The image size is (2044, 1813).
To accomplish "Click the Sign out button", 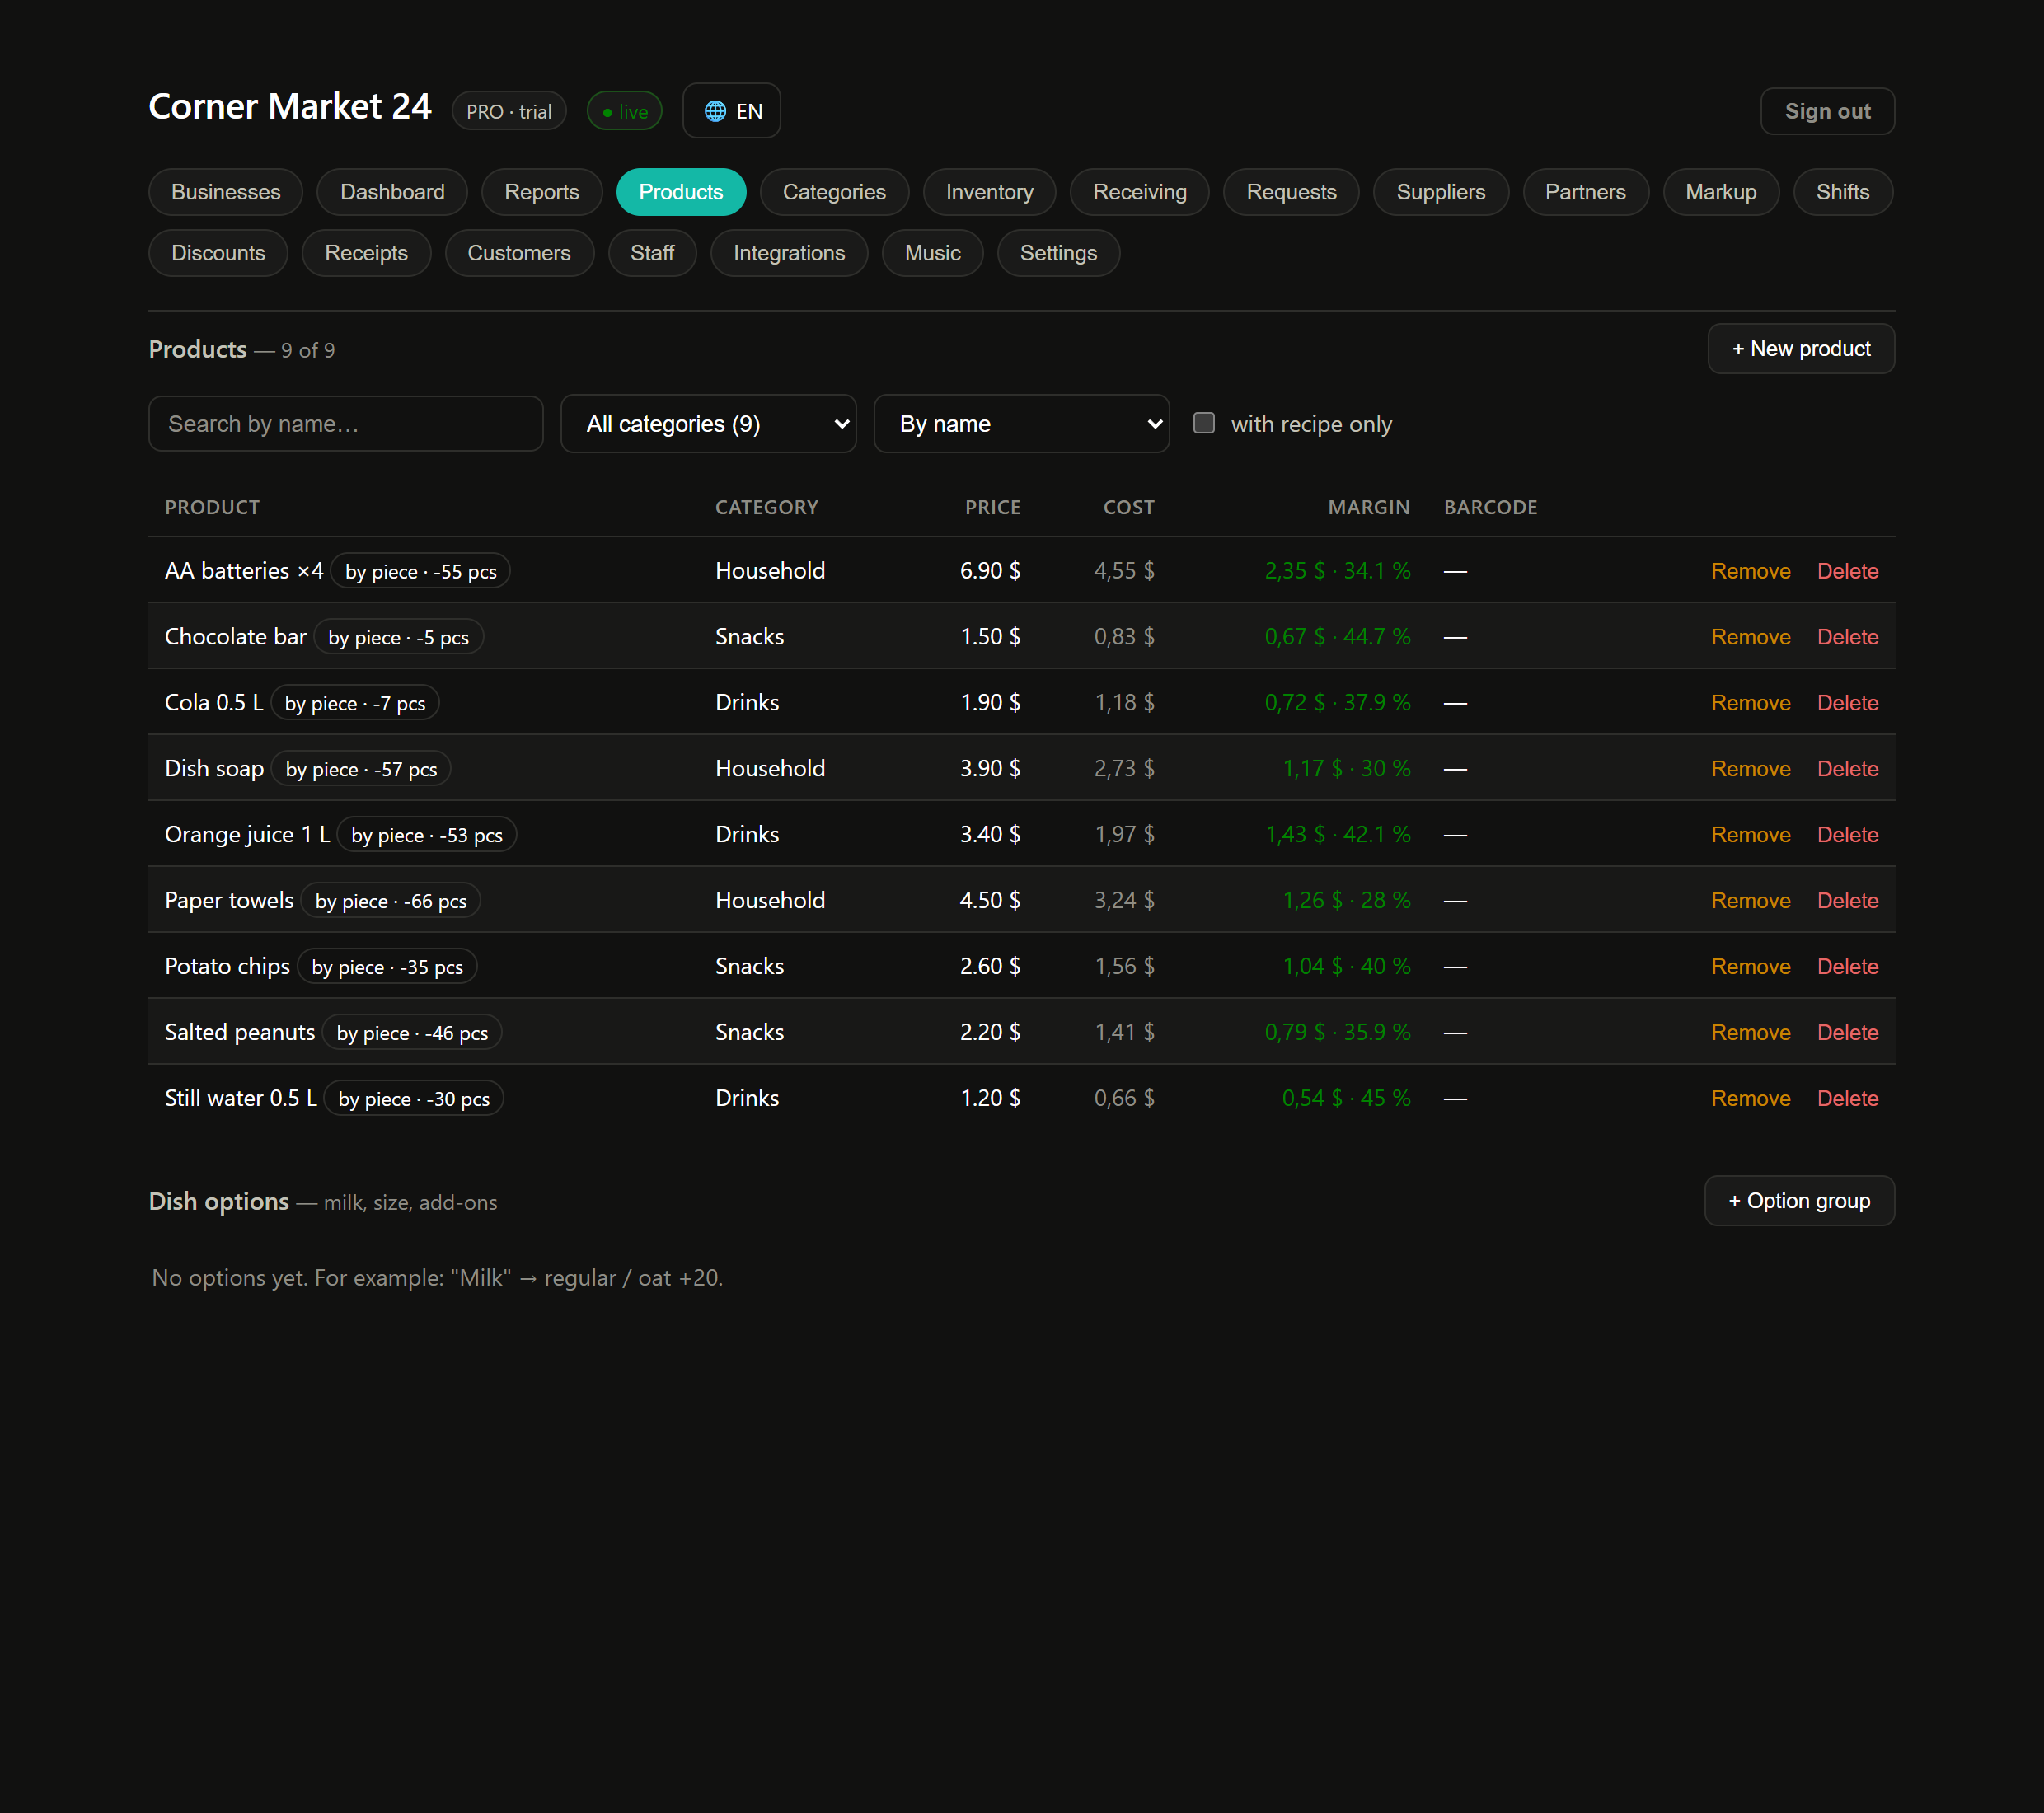I will coord(1827,111).
